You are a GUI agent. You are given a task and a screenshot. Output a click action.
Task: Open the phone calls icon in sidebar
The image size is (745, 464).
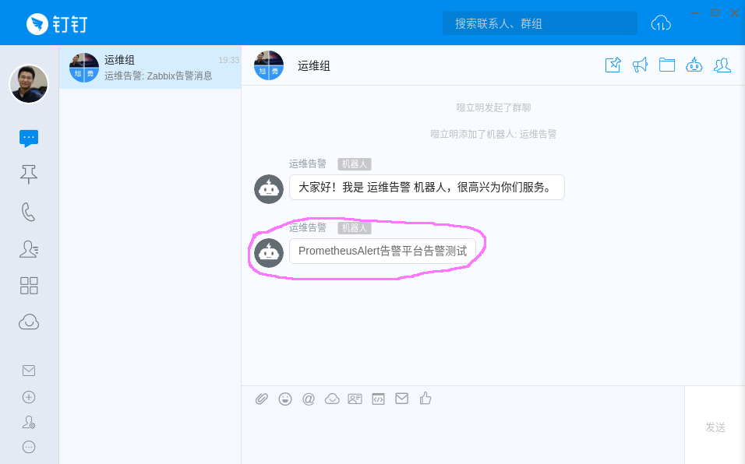[29, 212]
